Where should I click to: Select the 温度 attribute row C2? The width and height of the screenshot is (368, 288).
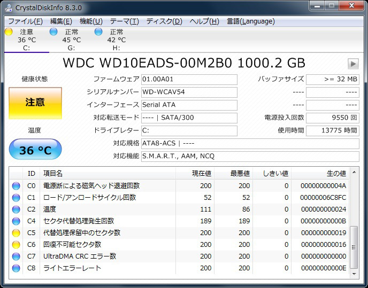tap(179, 209)
